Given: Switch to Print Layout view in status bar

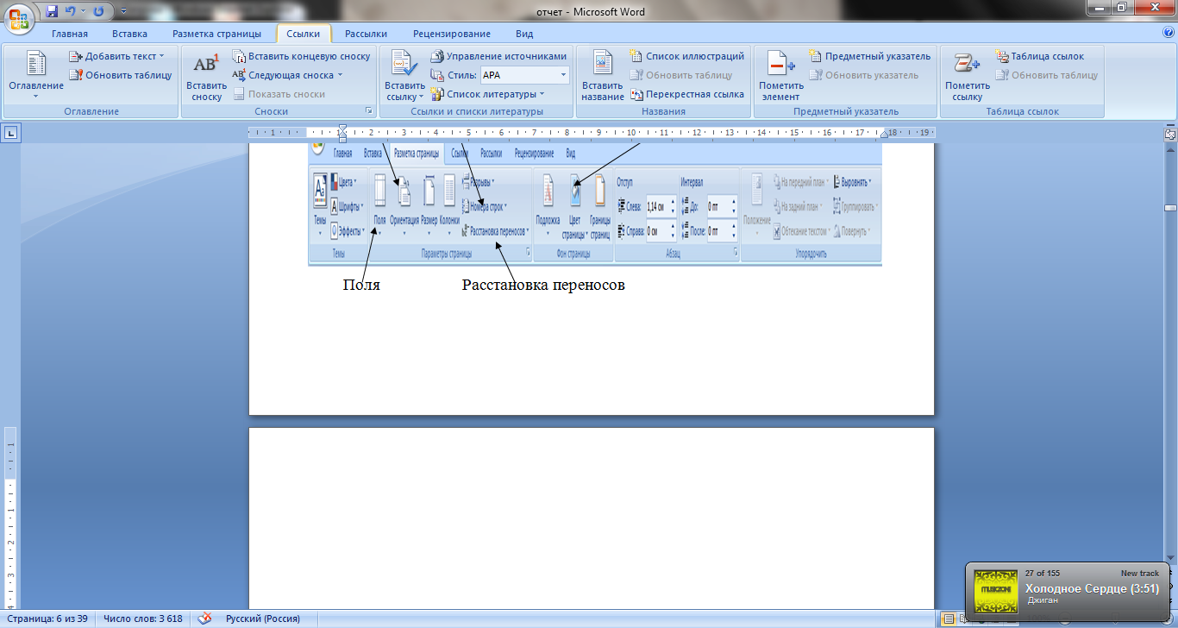Looking at the screenshot, I should [948, 619].
